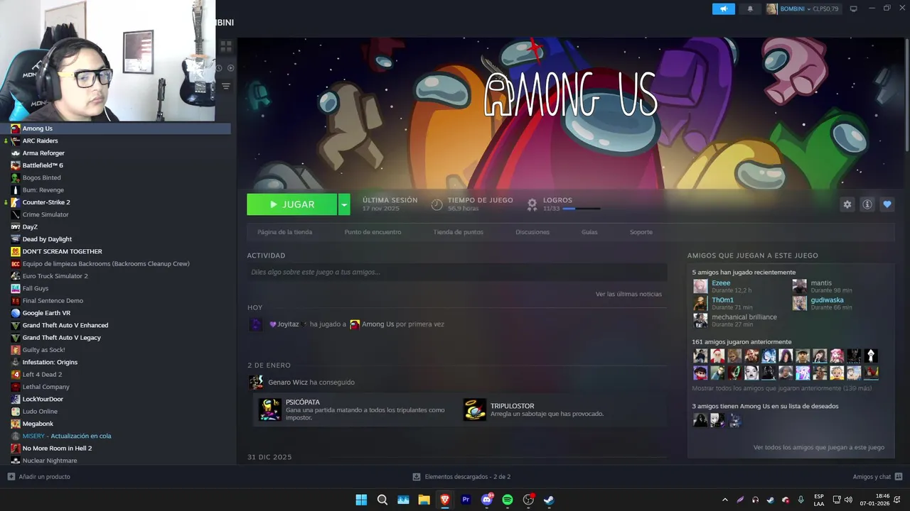The height and width of the screenshot is (511, 910).
Task: Open Premiere Pro from taskbar
Action: click(x=466, y=500)
